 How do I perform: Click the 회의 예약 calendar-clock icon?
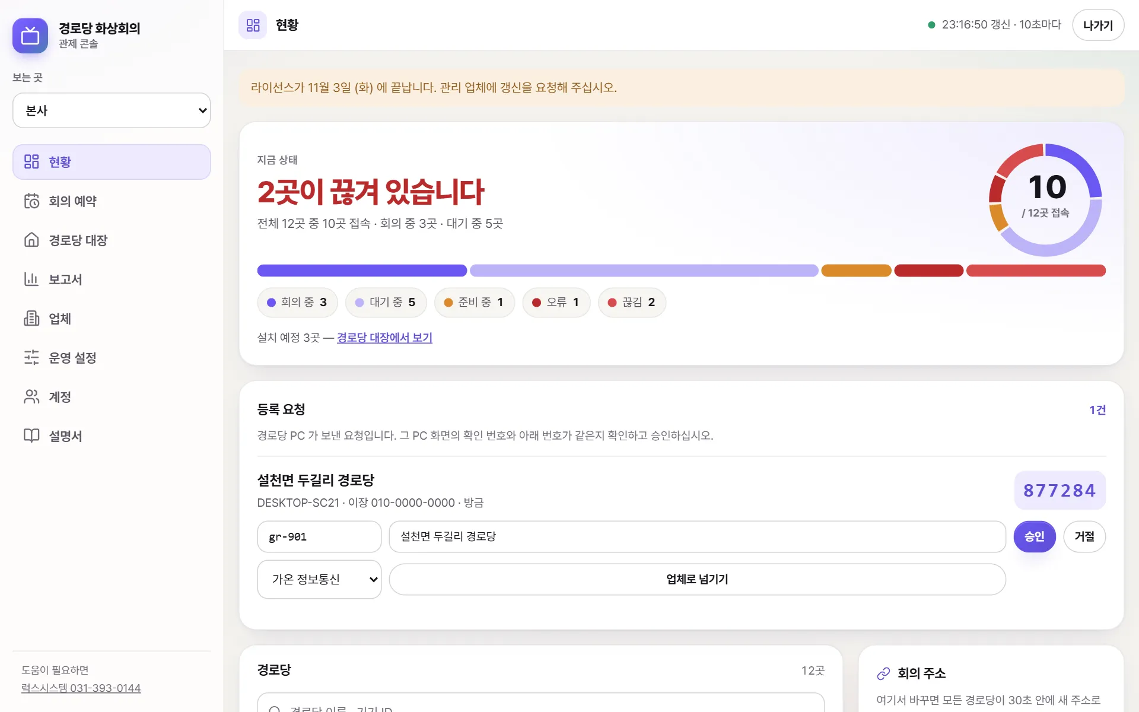click(31, 201)
